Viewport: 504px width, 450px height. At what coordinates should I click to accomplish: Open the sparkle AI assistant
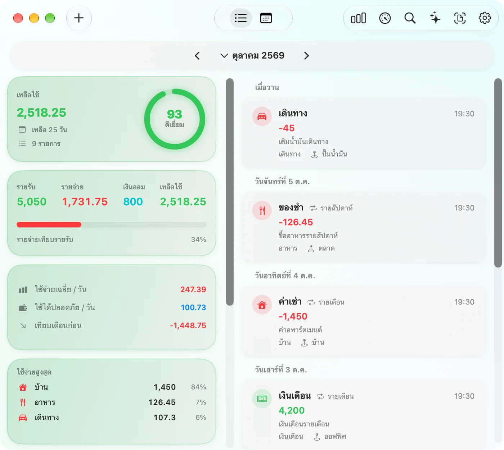click(435, 18)
